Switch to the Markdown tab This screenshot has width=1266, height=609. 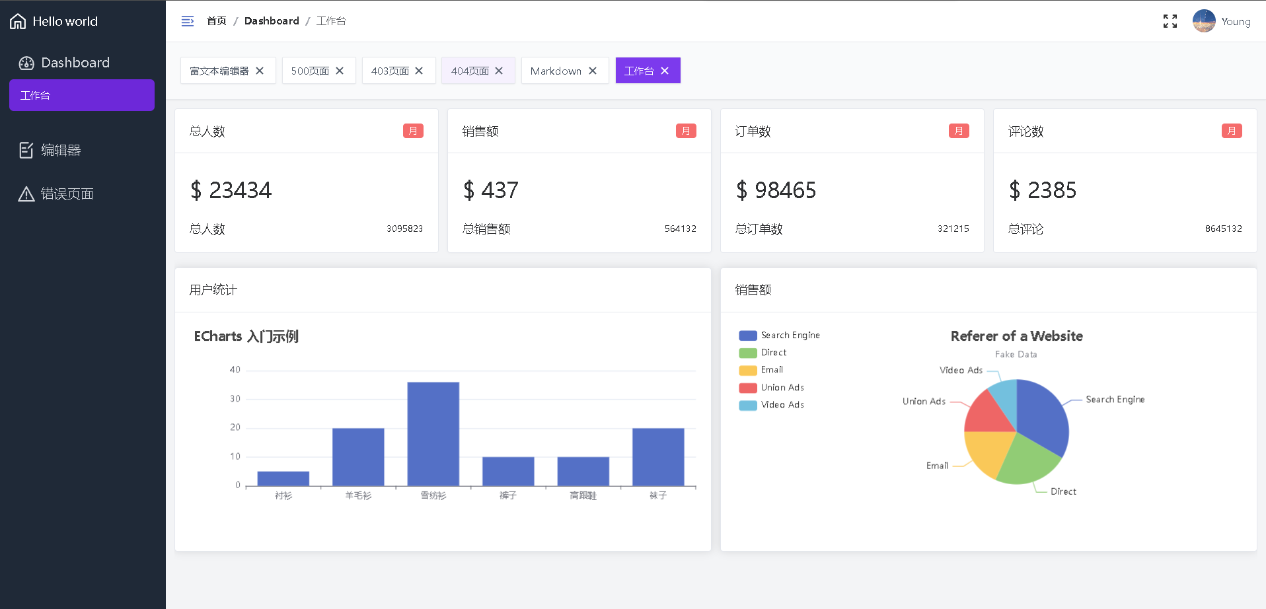point(565,71)
